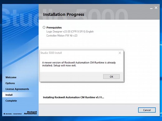Close the Studio 5000 installer window

(156, 8)
